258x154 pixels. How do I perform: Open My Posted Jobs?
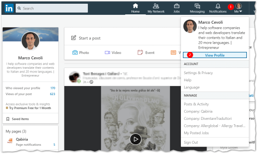click(x=196, y=133)
